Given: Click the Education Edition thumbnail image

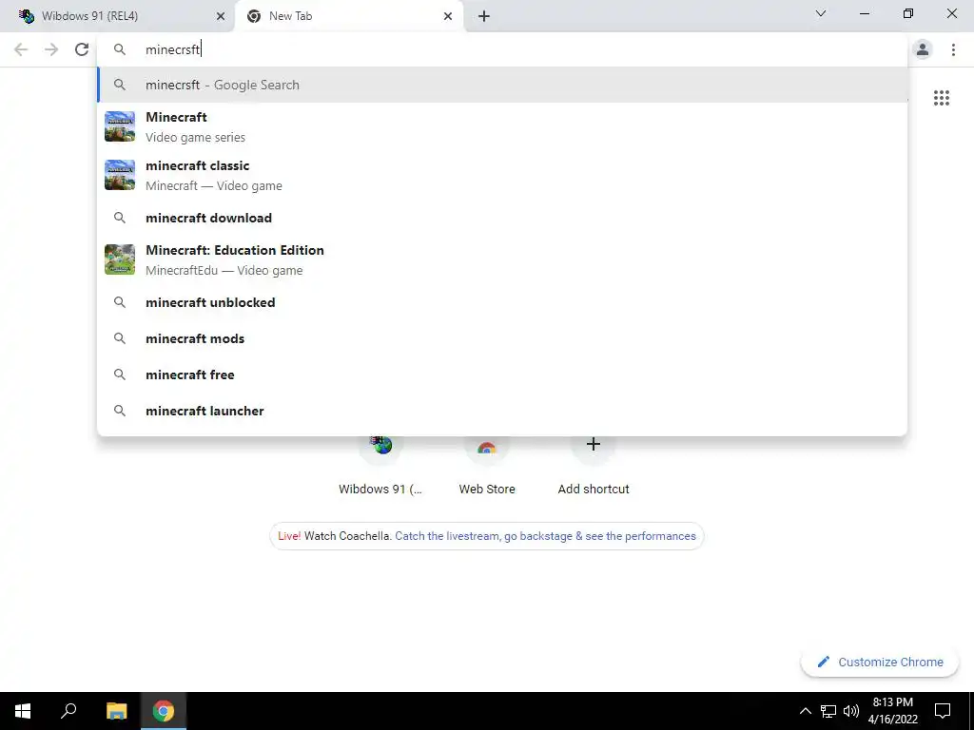Looking at the screenshot, I should (x=120, y=259).
